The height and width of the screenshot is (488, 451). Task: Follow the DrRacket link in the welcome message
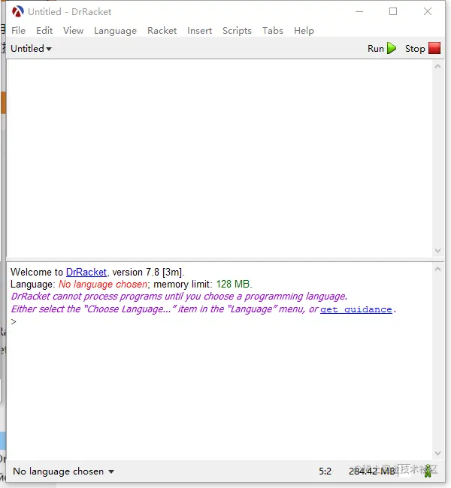click(x=86, y=272)
